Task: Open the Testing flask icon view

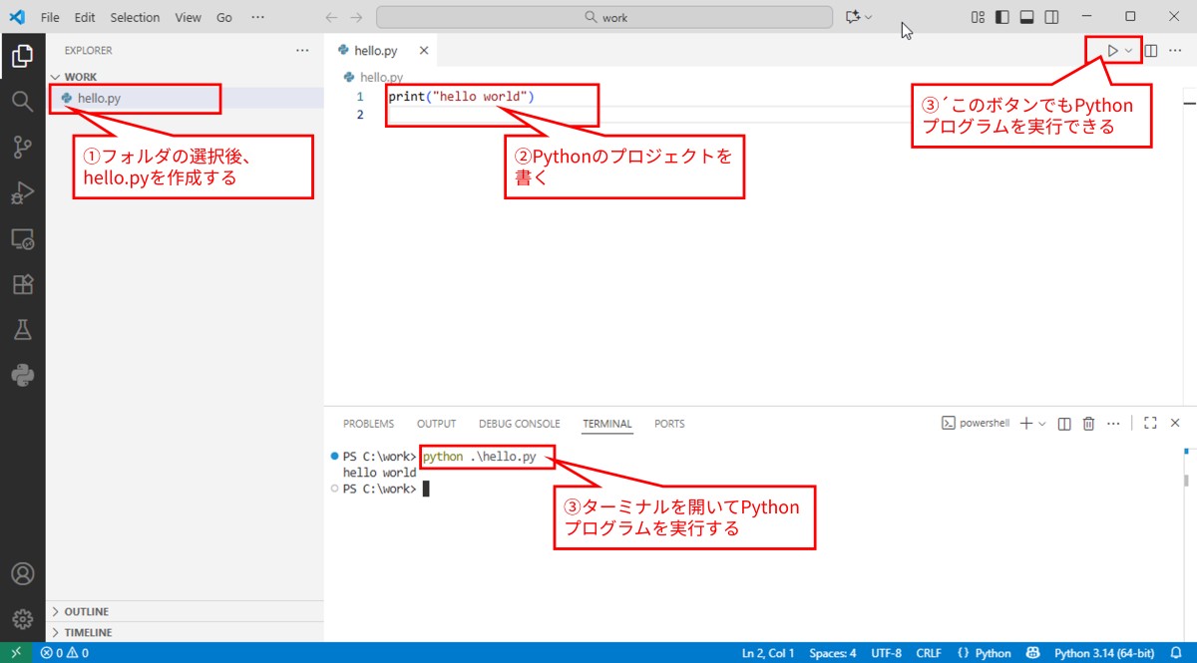Action: (22, 330)
